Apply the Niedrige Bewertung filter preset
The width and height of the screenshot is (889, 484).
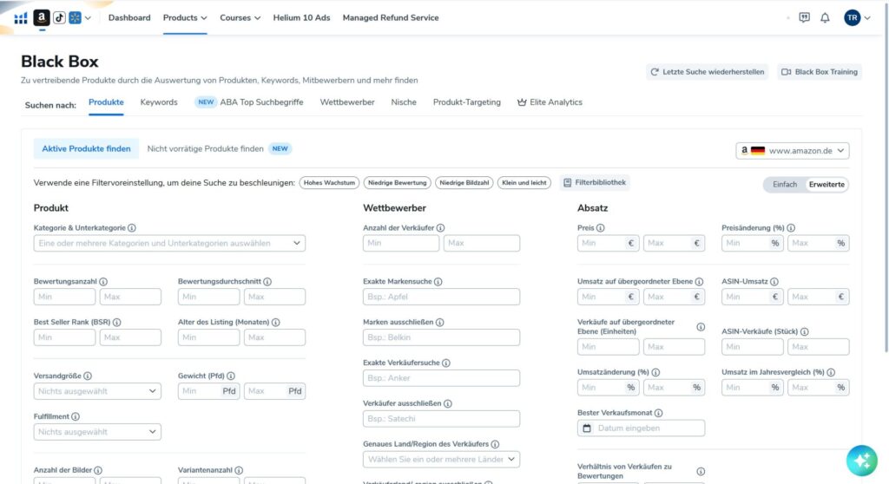pyautogui.click(x=397, y=182)
